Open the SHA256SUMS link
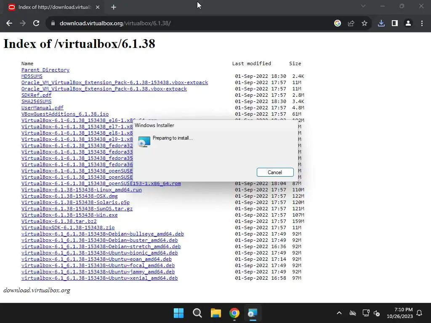 pos(36,102)
